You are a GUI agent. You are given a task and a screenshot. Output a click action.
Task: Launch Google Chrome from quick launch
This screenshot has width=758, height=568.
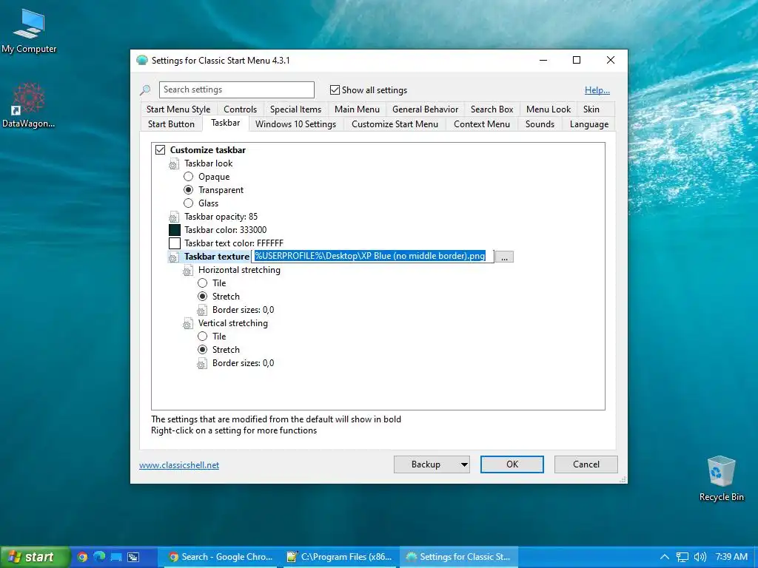(x=82, y=557)
